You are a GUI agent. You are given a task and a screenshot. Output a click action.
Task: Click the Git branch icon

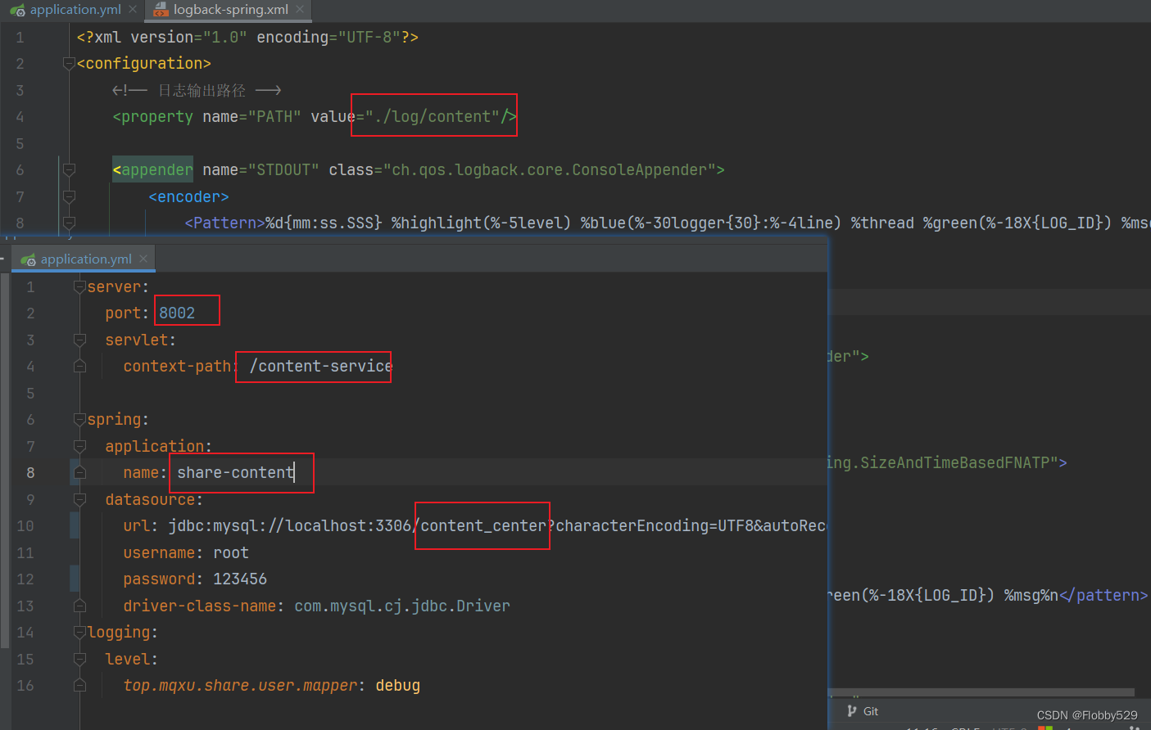852,711
